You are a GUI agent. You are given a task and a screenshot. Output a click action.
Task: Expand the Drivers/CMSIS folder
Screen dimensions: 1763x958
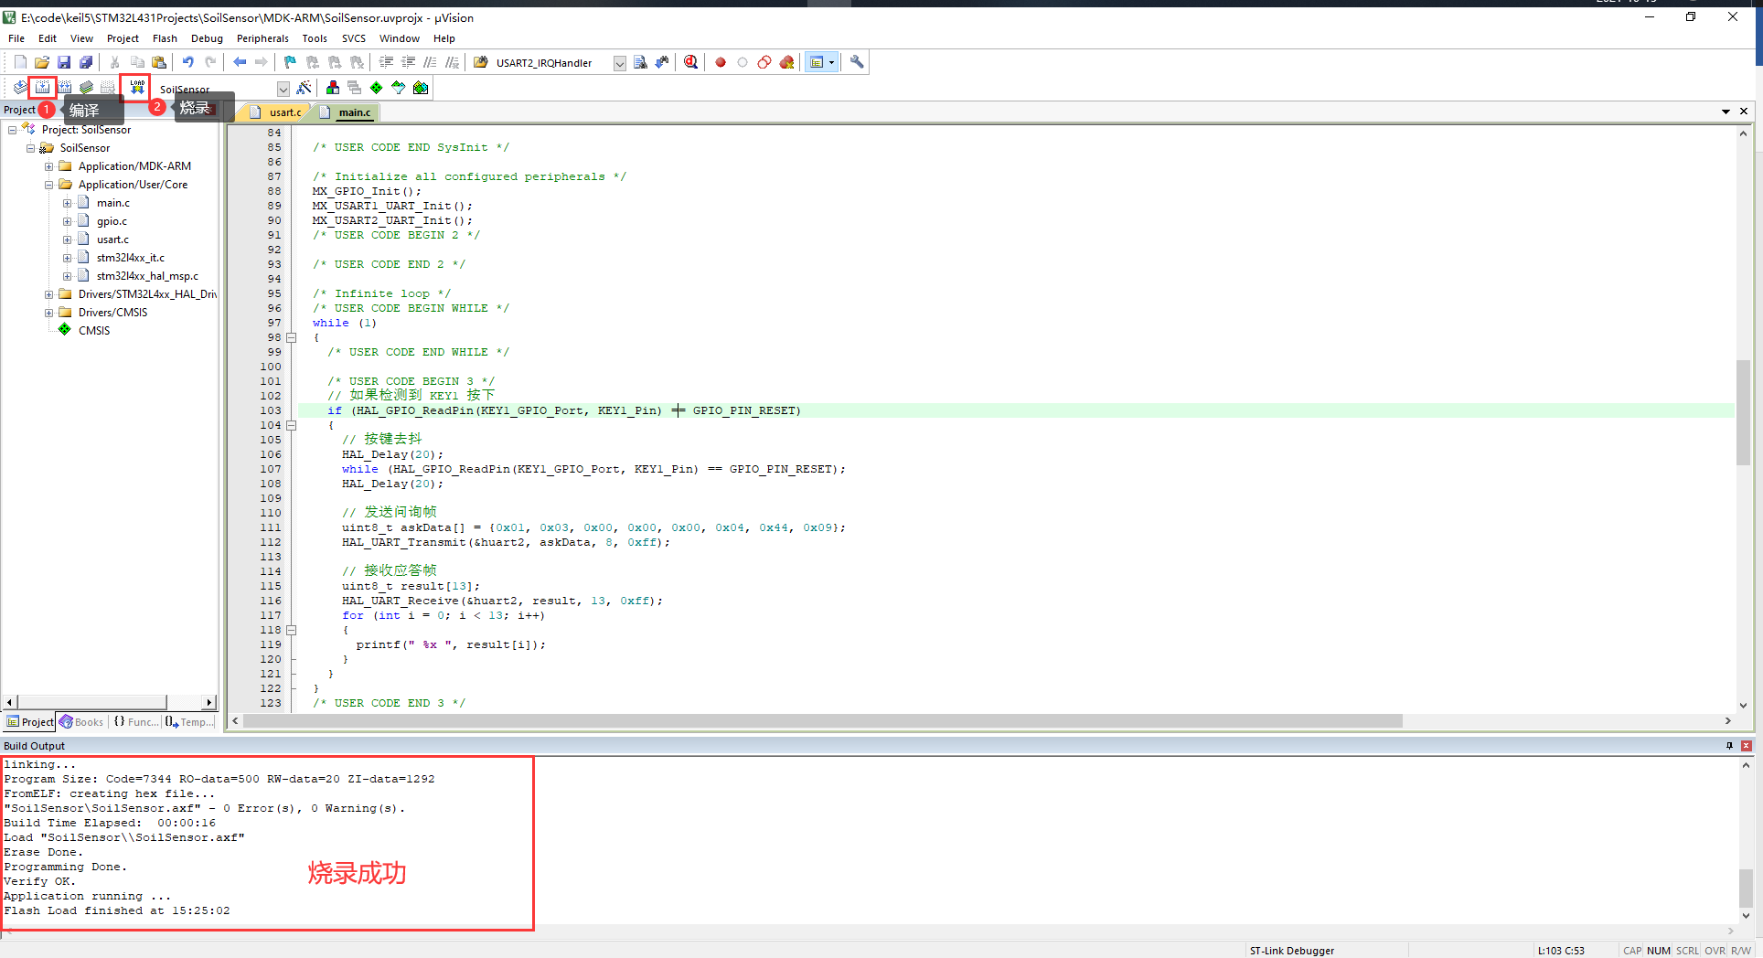[x=49, y=313]
